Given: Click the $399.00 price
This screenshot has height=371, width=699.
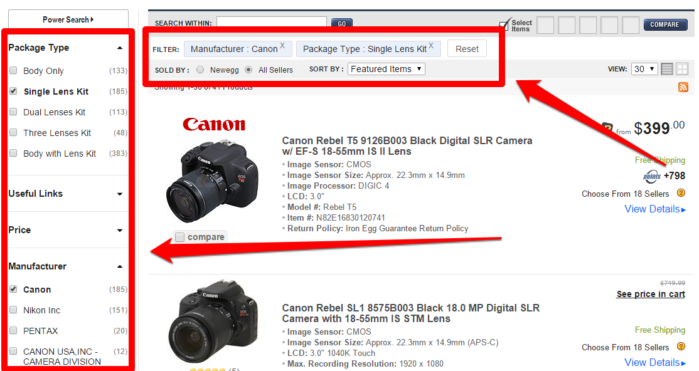Looking at the screenshot, I should tap(659, 128).
